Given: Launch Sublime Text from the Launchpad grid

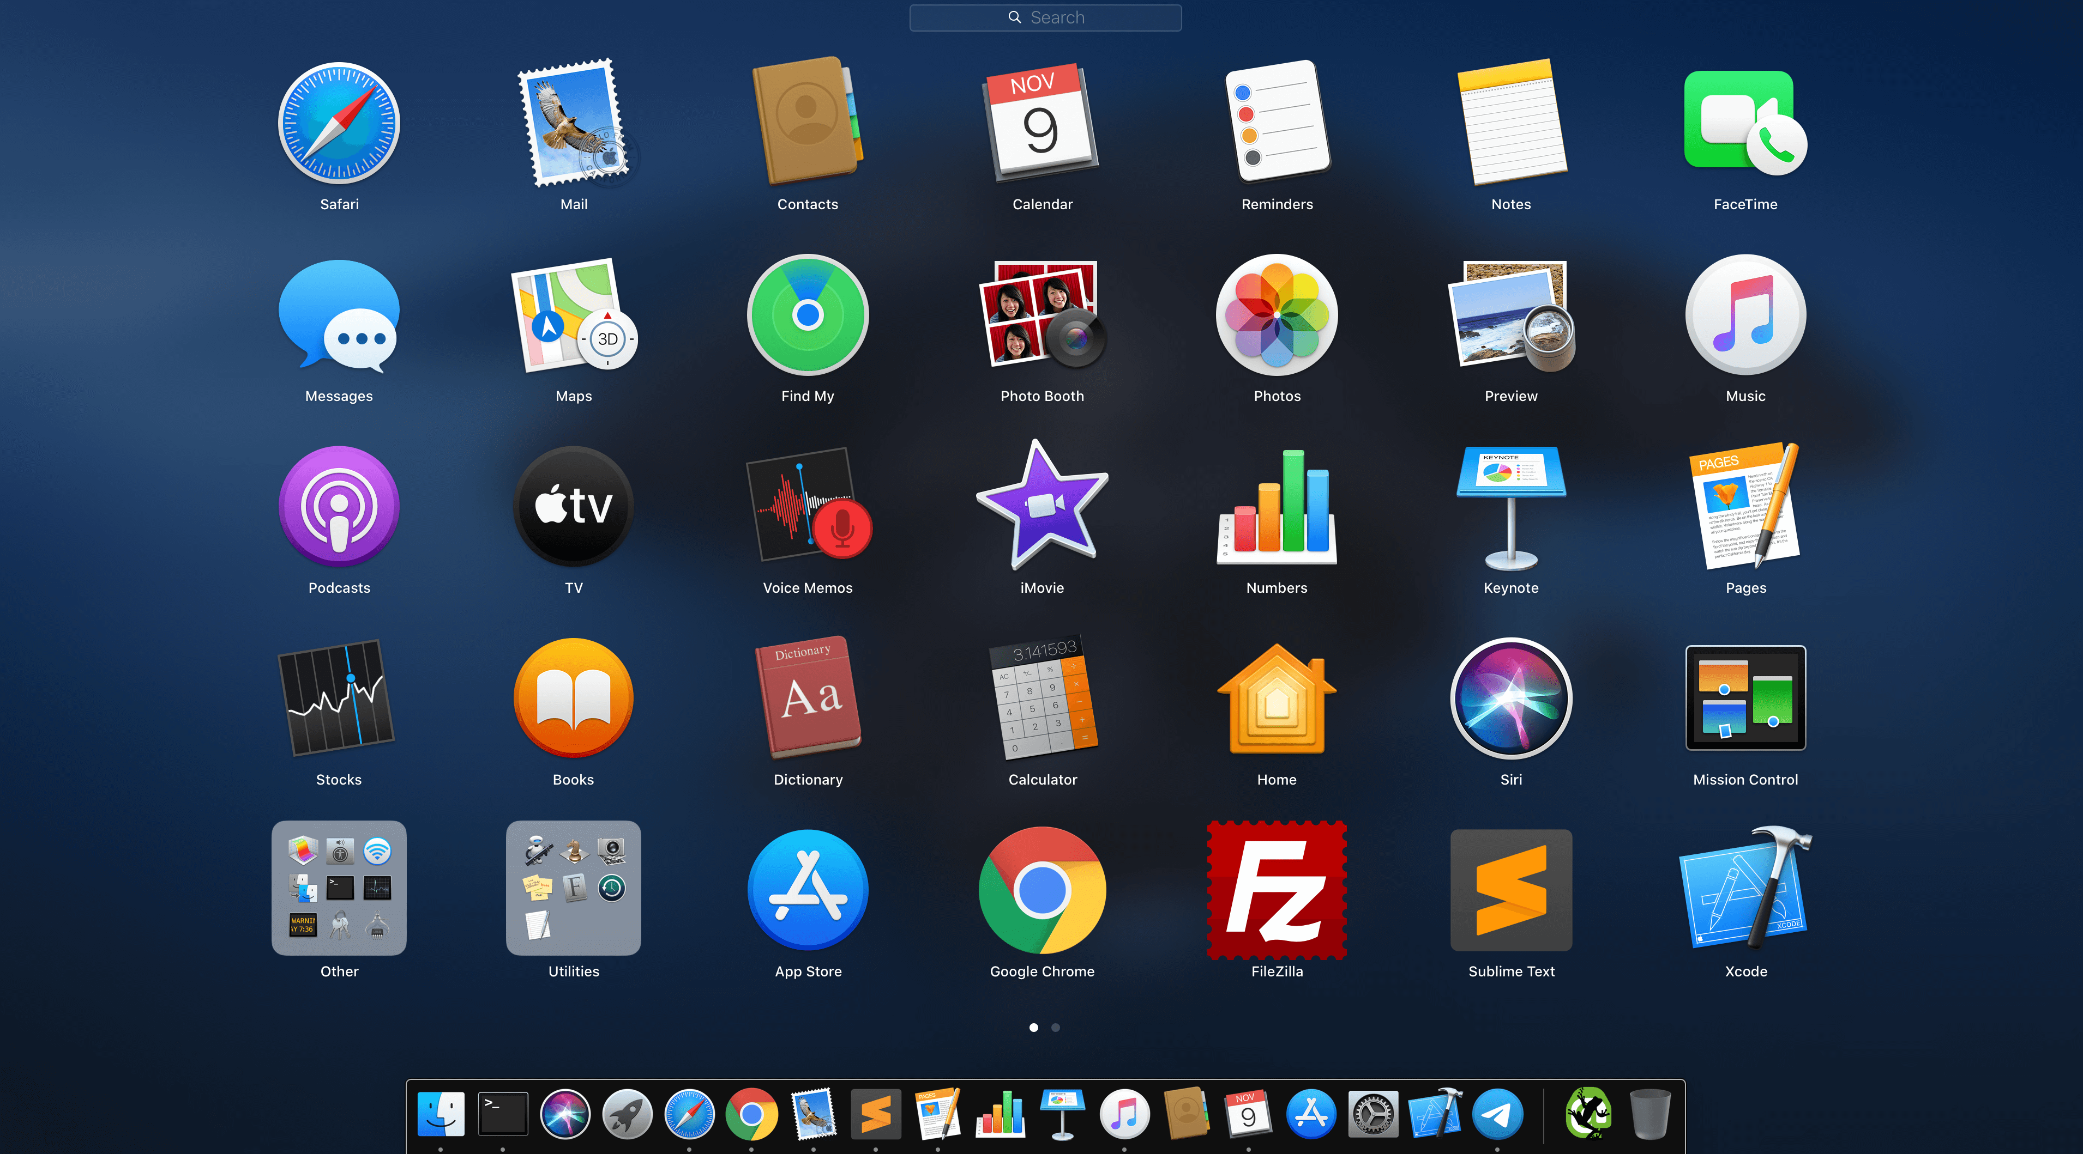Looking at the screenshot, I should tap(1512, 890).
